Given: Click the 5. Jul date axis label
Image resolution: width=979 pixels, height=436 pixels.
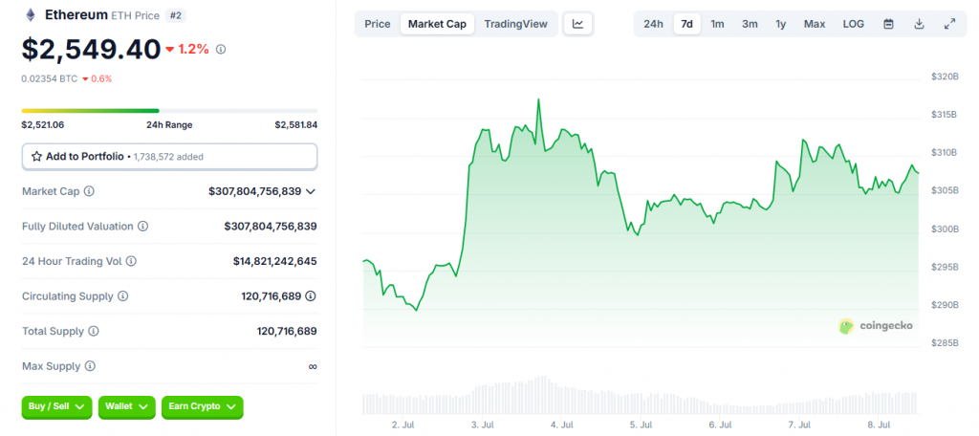Looking at the screenshot, I should [642, 425].
